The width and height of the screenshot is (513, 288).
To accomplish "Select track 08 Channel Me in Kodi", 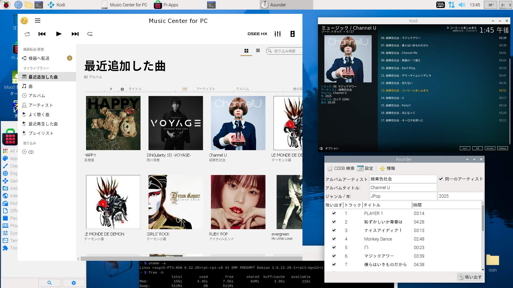I will pyautogui.click(x=444, y=53).
